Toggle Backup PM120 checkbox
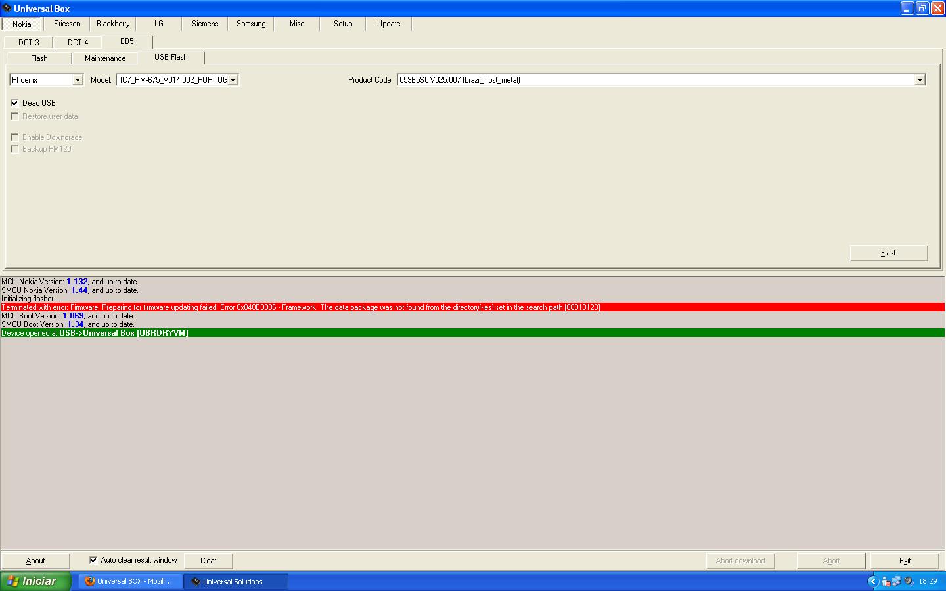This screenshot has height=591, width=946. click(14, 149)
